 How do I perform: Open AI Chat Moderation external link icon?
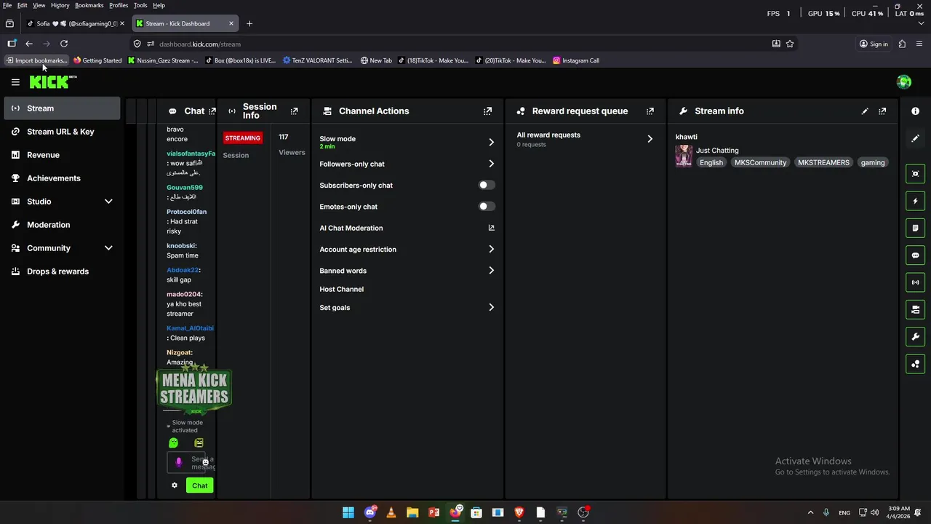(x=491, y=228)
